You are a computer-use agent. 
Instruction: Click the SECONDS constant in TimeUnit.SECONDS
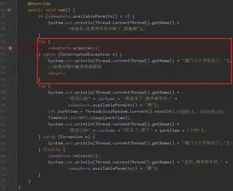pyautogui.click(x=79, y=118)
